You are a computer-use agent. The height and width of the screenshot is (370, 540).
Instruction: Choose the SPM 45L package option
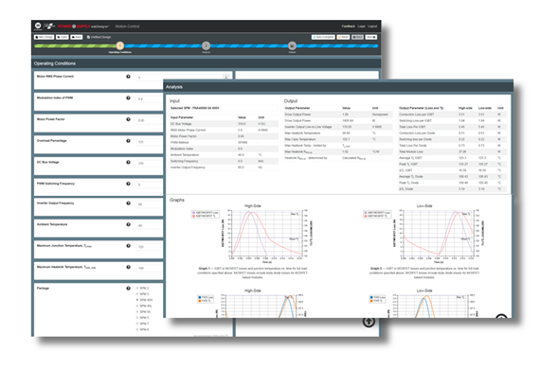(137, 306)
